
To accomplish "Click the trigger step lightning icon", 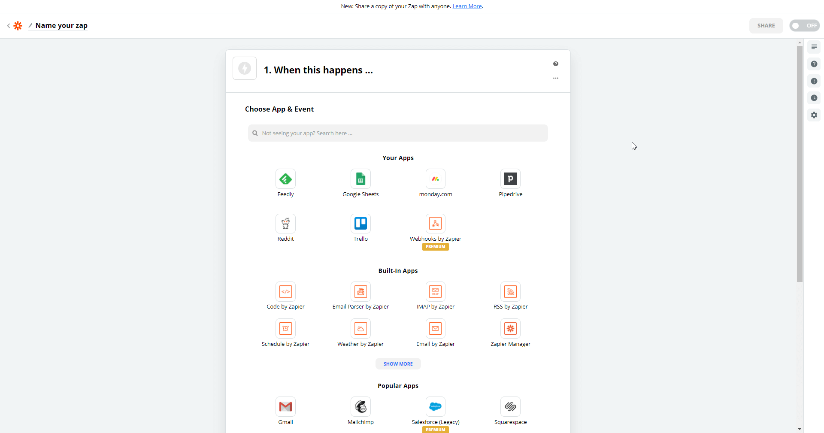I will pyautogui.click(x=245, y=68).
